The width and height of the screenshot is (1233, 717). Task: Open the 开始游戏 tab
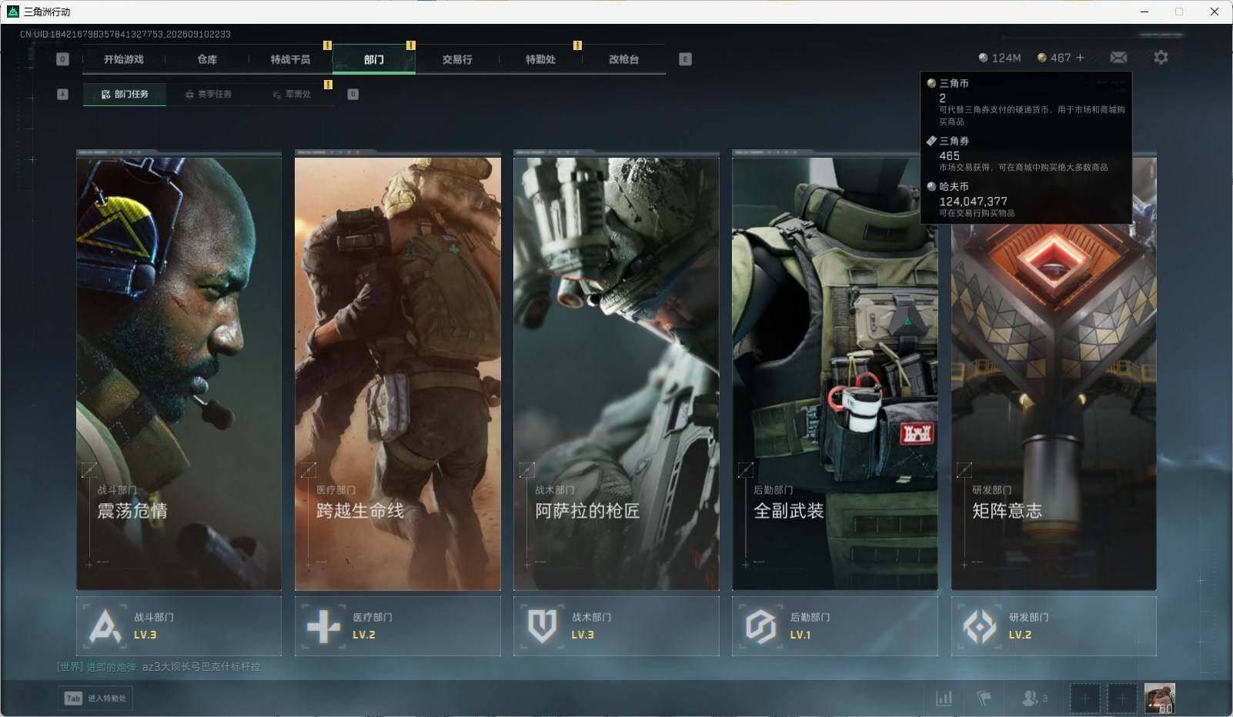pyautogui.click(x=123, y=59)
